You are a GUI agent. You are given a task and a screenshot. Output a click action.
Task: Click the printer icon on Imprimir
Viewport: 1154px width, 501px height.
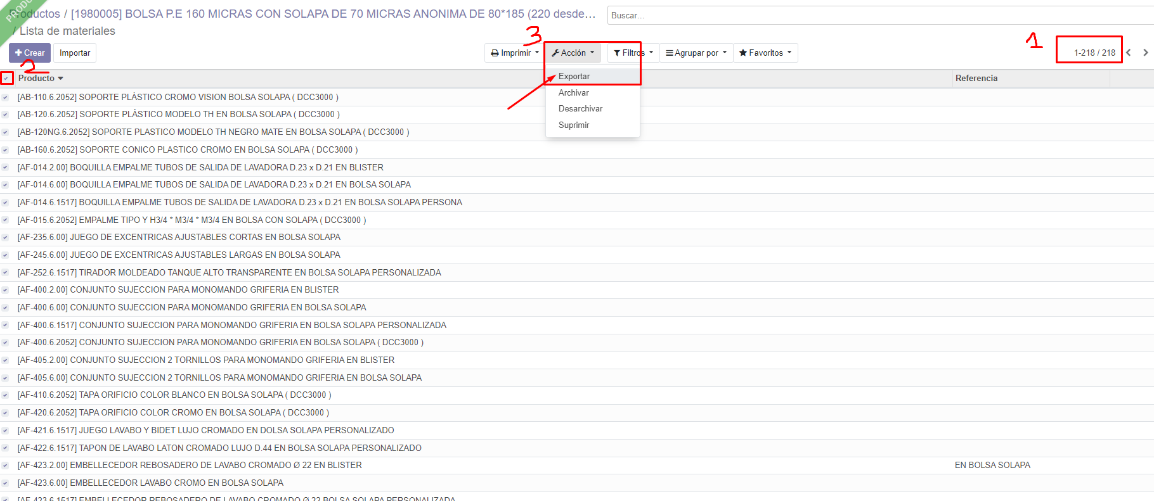point(495,53)
